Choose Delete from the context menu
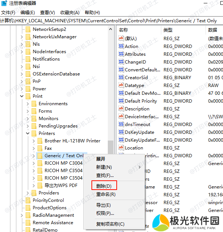The height and width of the screenshot is (232, 223). coord(104,186)
